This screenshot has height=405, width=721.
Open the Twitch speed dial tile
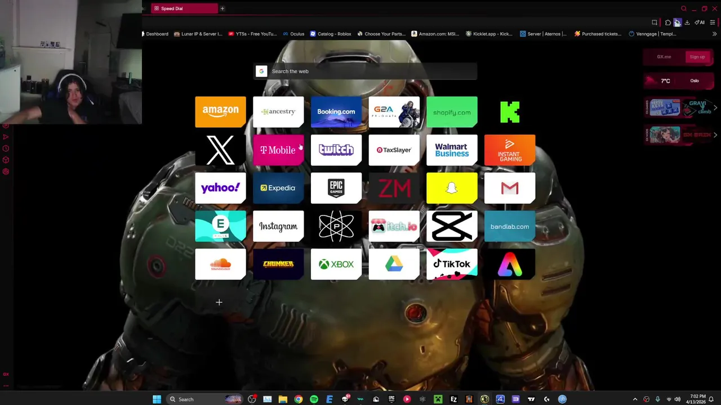[336, 150]
